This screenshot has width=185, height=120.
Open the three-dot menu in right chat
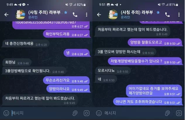click(179, 15)
